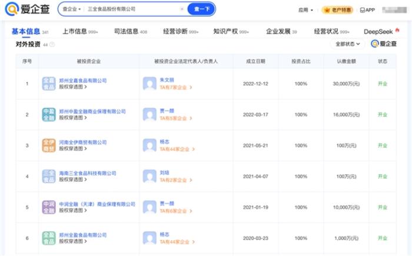
Task: Click the TA有2家企业 link in row 4
Action: coord(176,180)
